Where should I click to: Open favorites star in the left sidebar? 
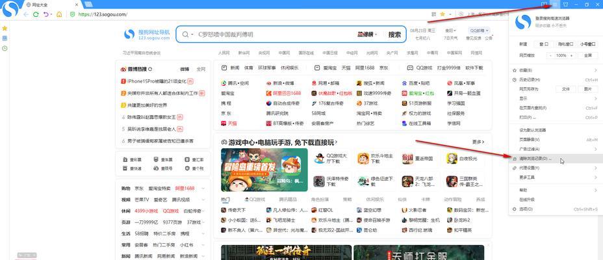click(5, 29)
